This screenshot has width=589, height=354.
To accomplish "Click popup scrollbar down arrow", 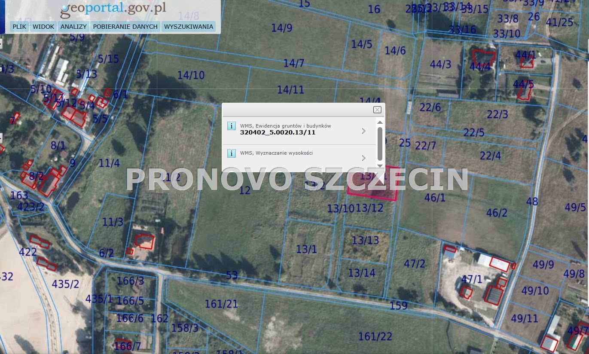I will 380,165.
